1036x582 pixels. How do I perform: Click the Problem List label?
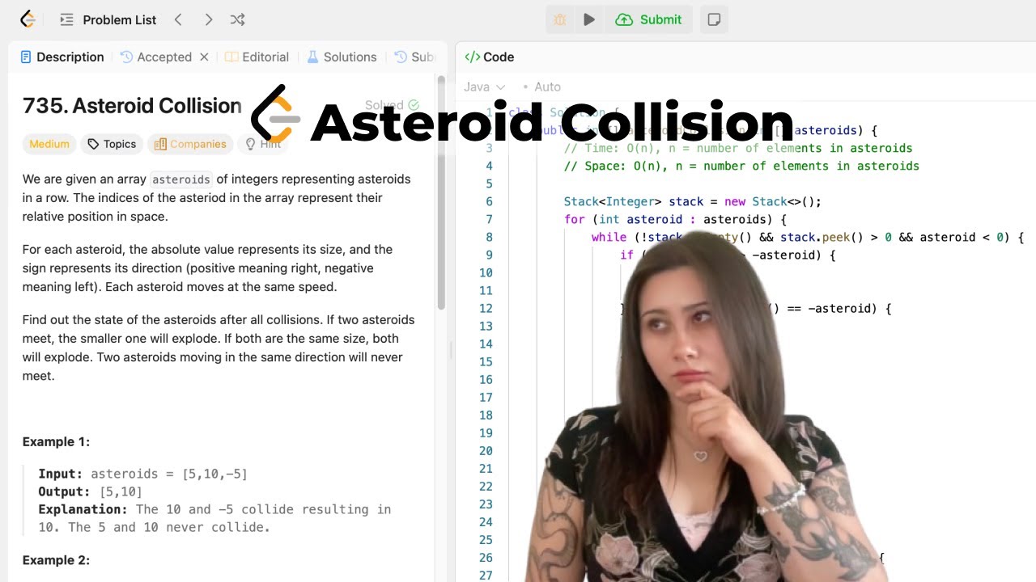120,19
